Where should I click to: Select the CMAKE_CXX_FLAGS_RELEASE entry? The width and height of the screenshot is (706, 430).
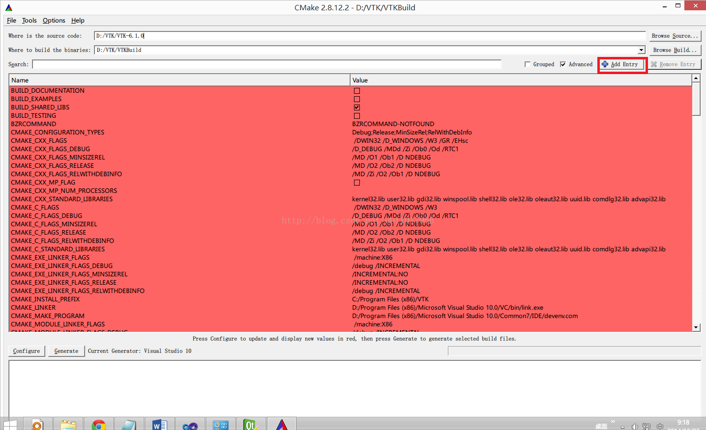pos(53,166)
